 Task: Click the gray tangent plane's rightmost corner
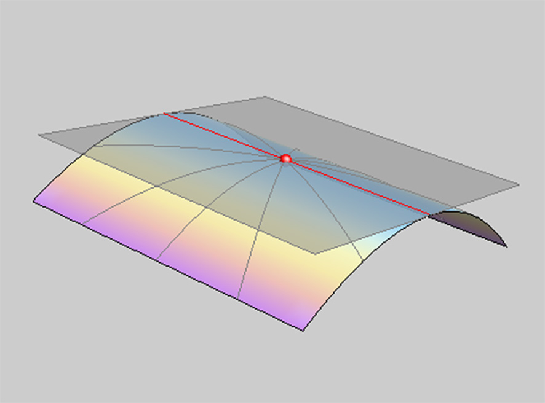point(519,185)
